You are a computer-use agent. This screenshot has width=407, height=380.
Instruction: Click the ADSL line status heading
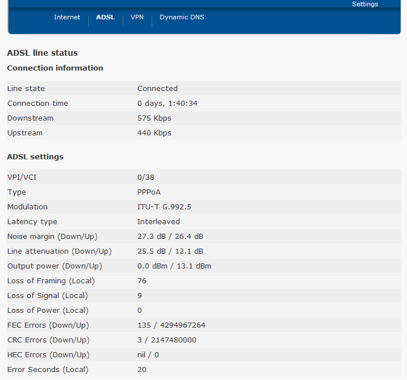[x=43, y=53]
